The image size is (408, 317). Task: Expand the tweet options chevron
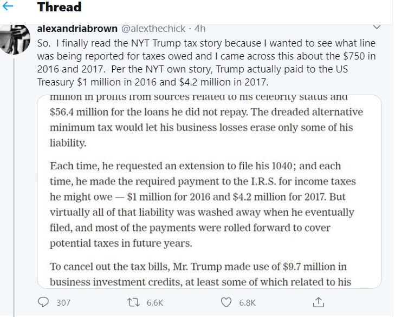click(x=377, y=27)
